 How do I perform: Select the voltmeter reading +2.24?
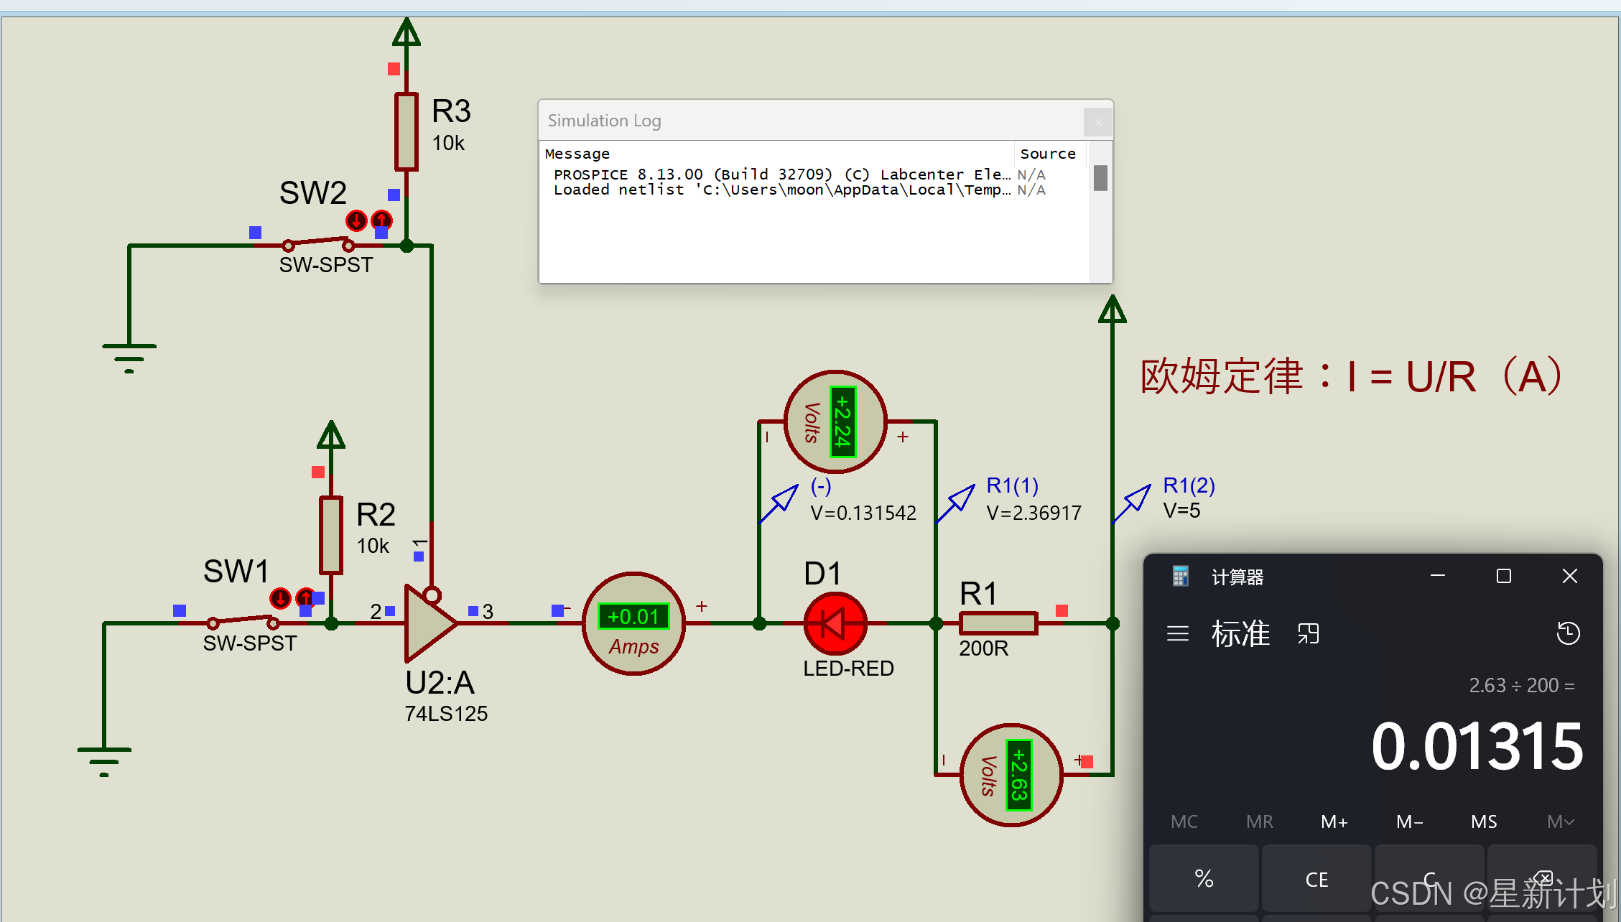[835, 422]
